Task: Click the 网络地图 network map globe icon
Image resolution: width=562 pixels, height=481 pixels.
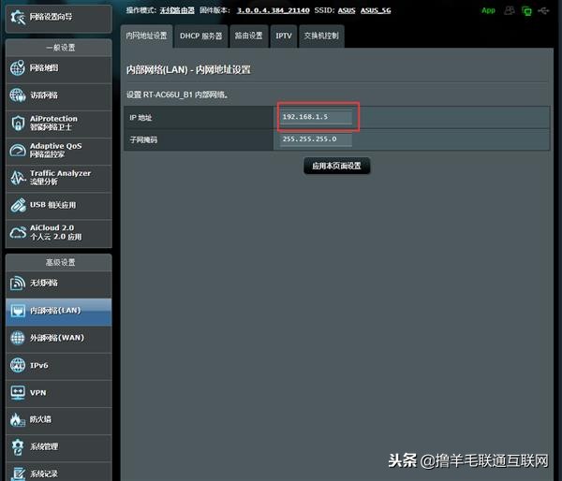Action: tap(18, 67)
